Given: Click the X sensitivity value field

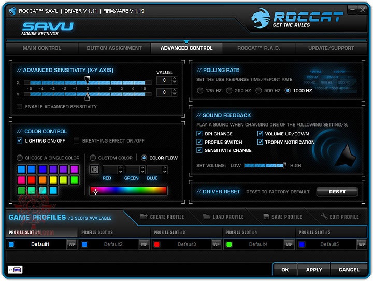Looking at the screenshot, I should (x=164, y=80).
